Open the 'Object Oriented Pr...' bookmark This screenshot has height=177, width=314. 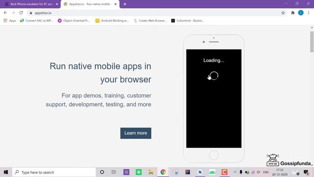74,21
